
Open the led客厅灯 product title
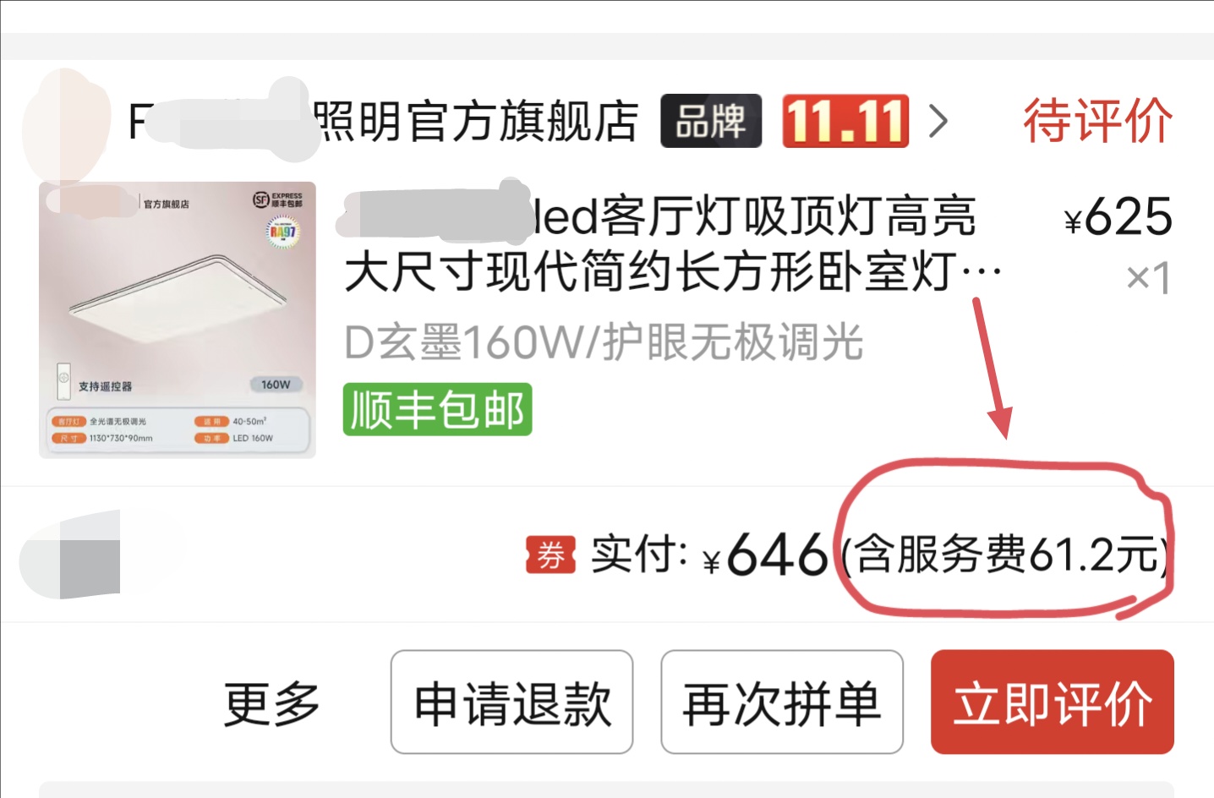672,244
